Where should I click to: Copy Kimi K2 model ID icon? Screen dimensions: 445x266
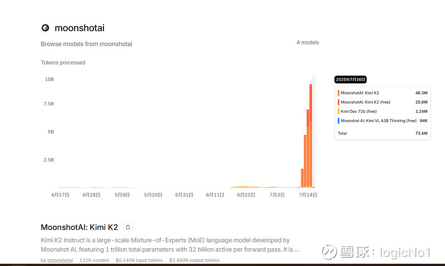128,227
